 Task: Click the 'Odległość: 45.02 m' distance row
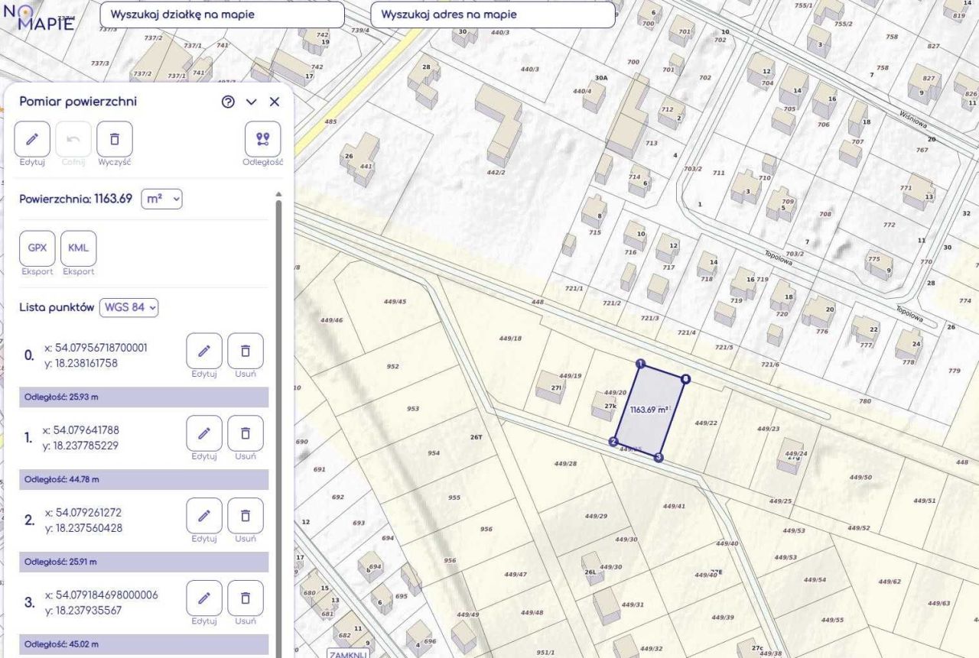click(x=144, y=645)
